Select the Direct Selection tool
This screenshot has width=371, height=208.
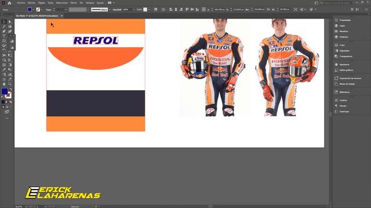[x=10, y=22]
